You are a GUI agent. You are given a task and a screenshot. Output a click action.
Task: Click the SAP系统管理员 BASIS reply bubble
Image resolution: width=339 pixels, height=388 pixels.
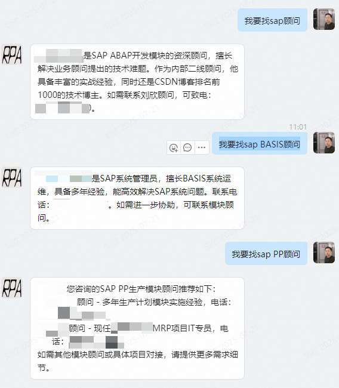point(137,198)
